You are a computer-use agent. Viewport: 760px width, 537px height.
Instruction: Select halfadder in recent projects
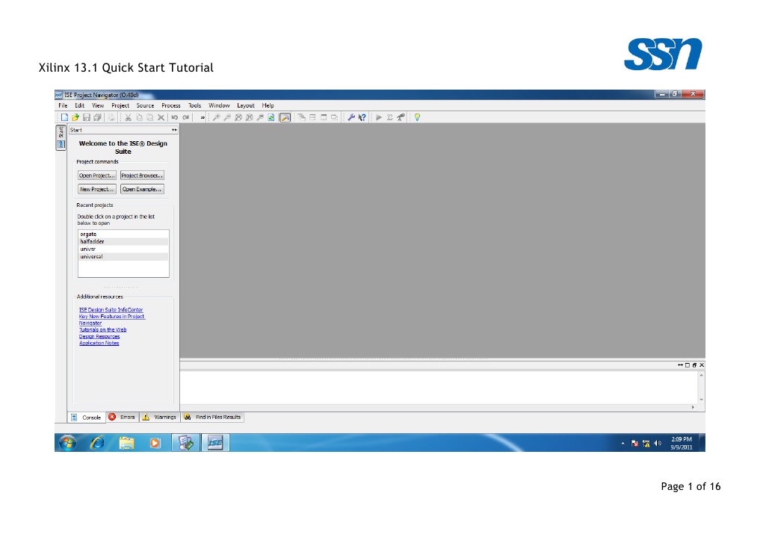pyautogui.click(x=123, y=241)
